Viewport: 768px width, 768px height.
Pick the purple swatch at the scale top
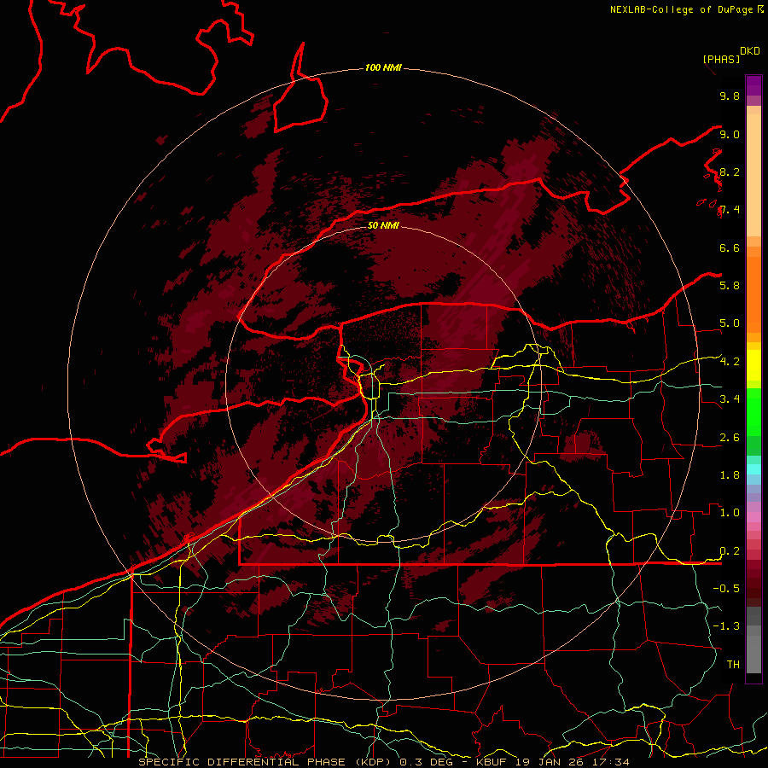[x=753, y=85]
